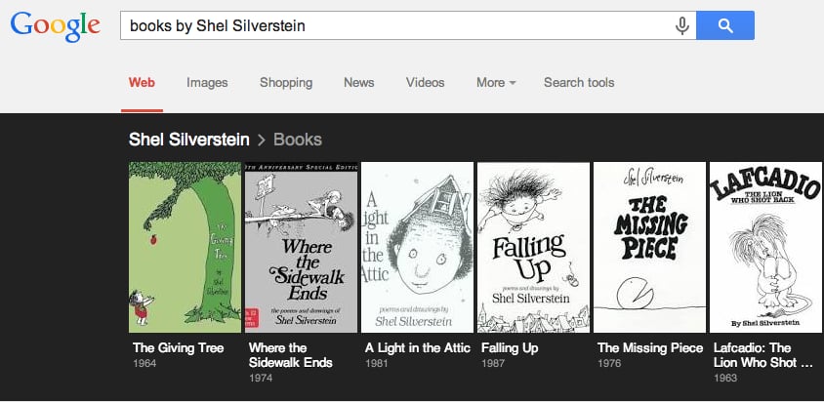
Task: Open the More dropdown menu
Action: click(496, 83)
